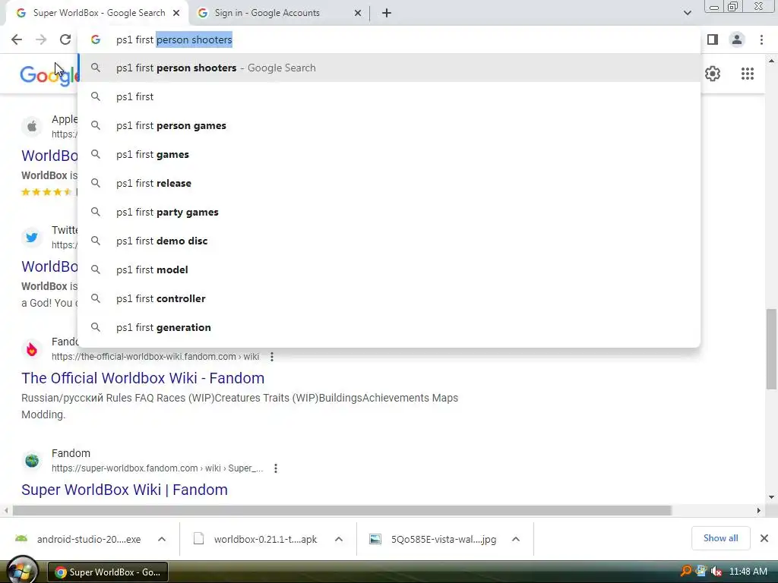This screenshot has height=583, width=778.
Task: Open more options for super-worldbox.fandom.com result
Action: pos(276,468)
